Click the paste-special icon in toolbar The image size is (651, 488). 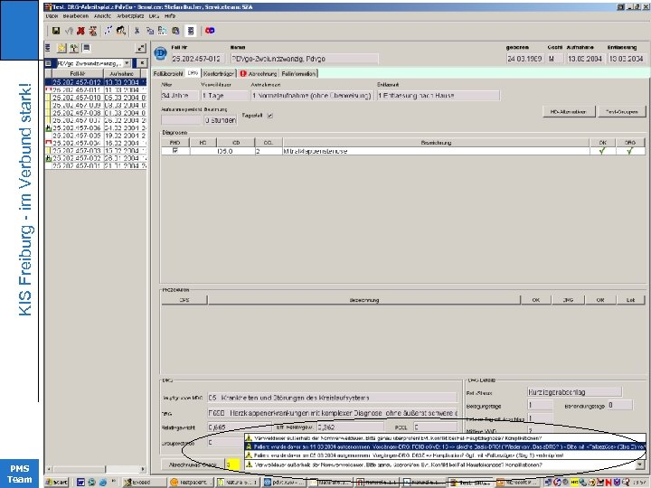click(x=163, y=31)
